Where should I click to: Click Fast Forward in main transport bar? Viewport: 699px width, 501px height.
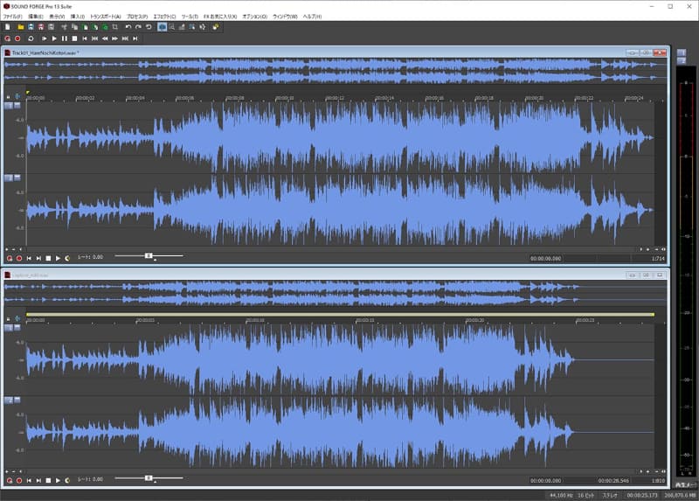click(x=114, y=38)
